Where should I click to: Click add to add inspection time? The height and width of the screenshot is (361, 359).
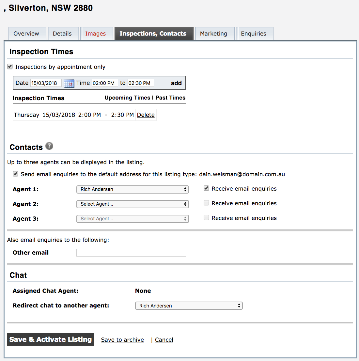pyautogui.click(x=176, y=83)
